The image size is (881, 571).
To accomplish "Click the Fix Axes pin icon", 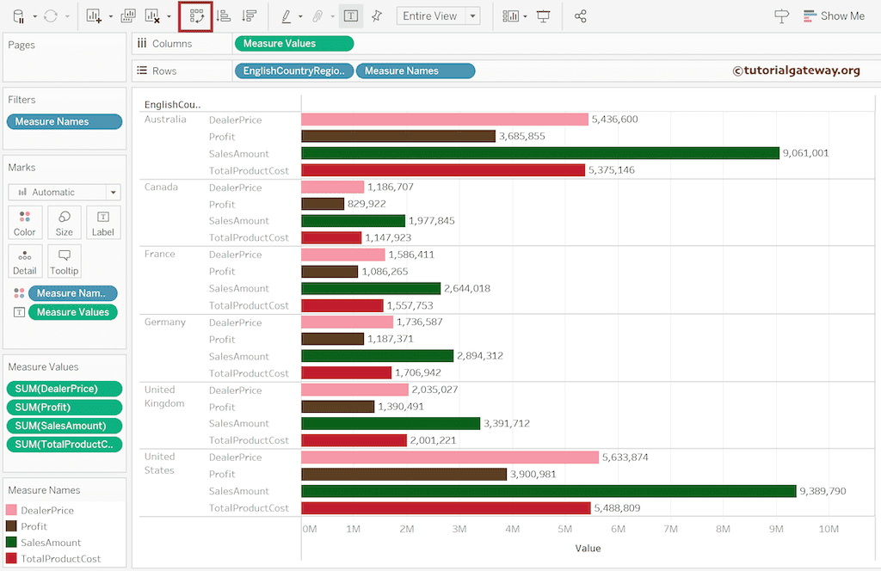I will click(376, 16).
